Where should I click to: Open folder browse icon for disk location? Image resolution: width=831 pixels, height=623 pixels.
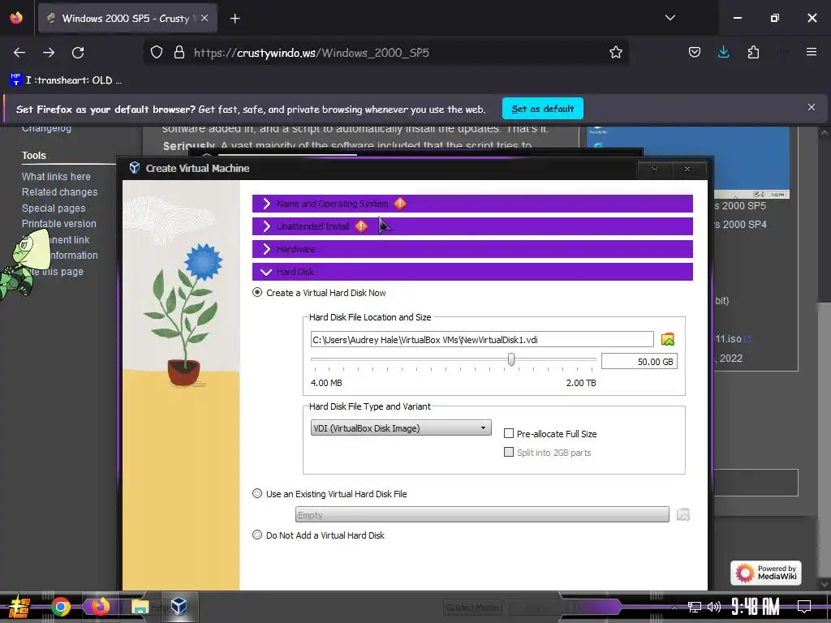point(668,339)
